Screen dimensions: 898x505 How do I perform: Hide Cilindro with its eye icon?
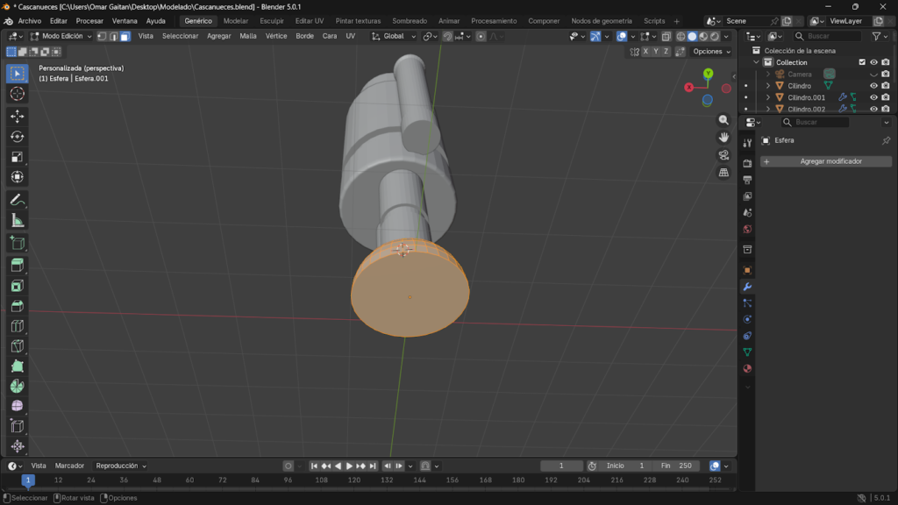[x=873, y=86]
